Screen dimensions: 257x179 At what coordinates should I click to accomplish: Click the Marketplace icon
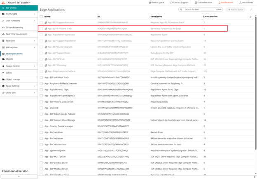click(3, 47)
